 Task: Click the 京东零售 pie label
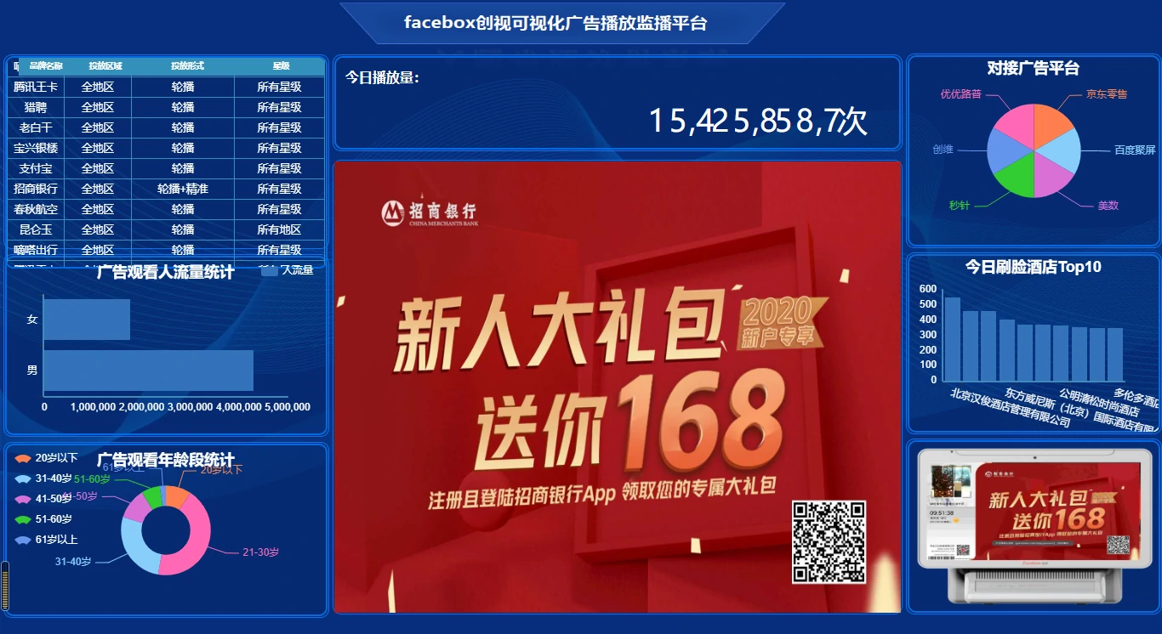[1107, 94]
